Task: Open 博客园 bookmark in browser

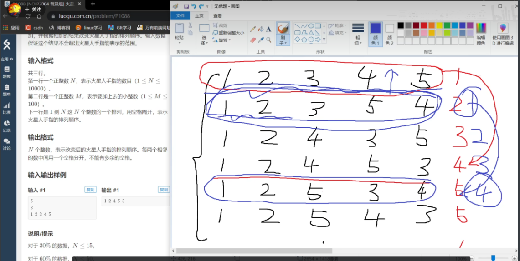Action: (59, 27)
